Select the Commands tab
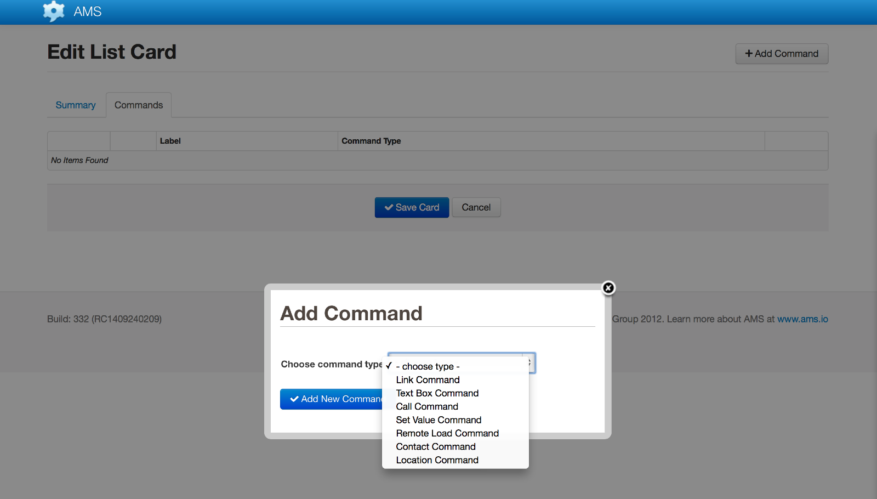This screenshot has width=877, height=499. (x=139, y=105)
